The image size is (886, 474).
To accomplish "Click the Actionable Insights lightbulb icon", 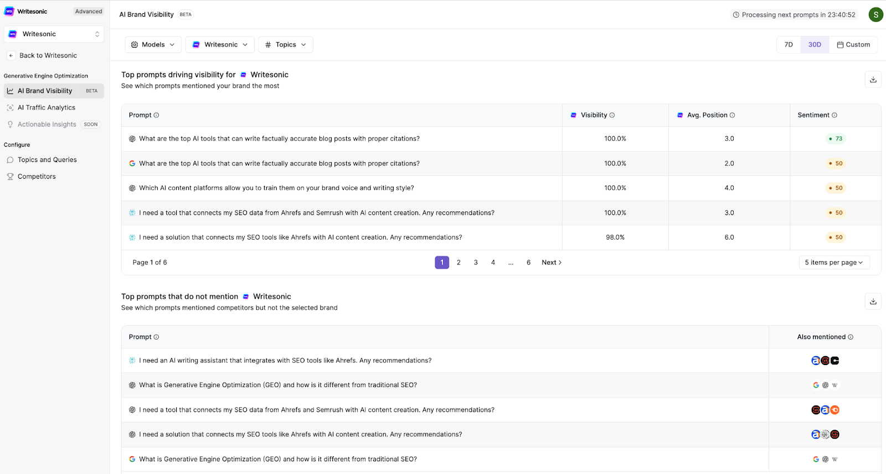I will [10, 124].
